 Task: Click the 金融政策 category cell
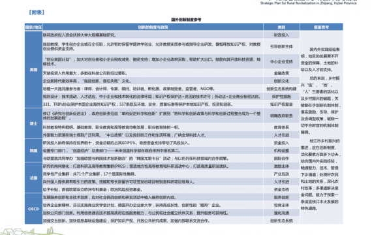pyautogui.click(x=281, y=73)
